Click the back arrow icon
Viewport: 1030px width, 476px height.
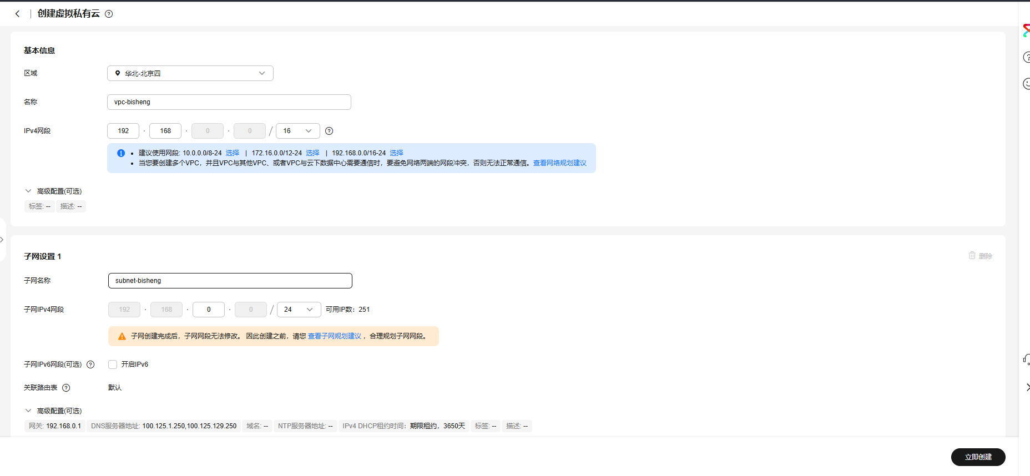pos(17,14)
